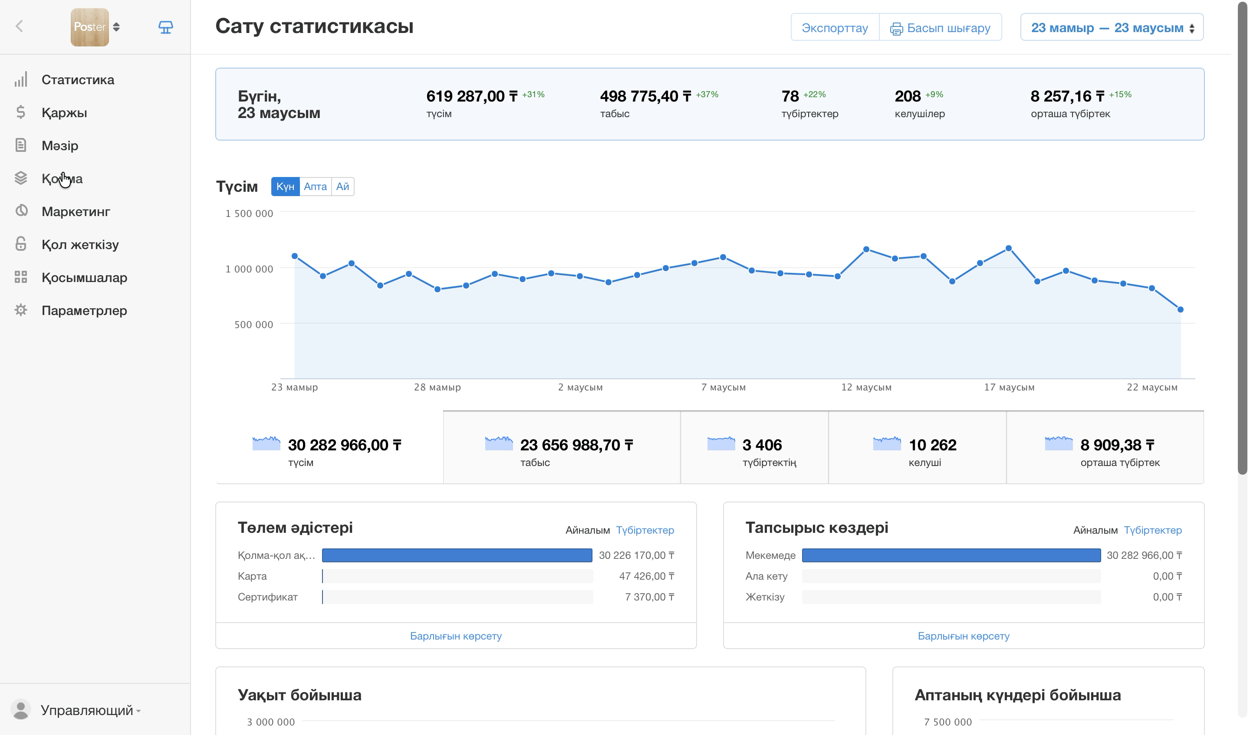Open the Маркетинг menu section
The height and width of the screenshot is (735, 1250).
[x=76, y=211]
